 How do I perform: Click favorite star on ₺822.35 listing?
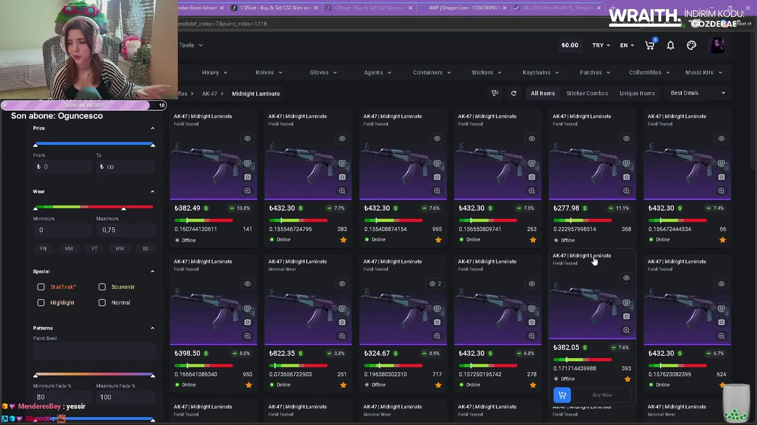[343, 385]
